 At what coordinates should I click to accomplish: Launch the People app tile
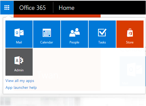click(74, 34)
